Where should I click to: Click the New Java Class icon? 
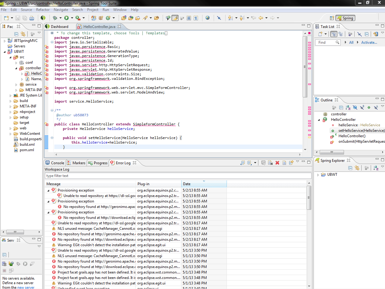pos(108,18)
